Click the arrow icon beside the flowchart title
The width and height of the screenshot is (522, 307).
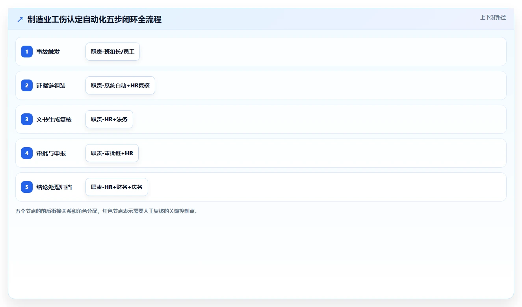(x=20, y=19)
